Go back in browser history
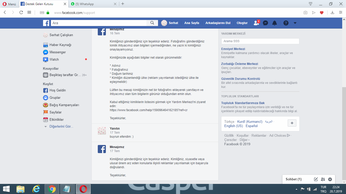 point(5,13)
